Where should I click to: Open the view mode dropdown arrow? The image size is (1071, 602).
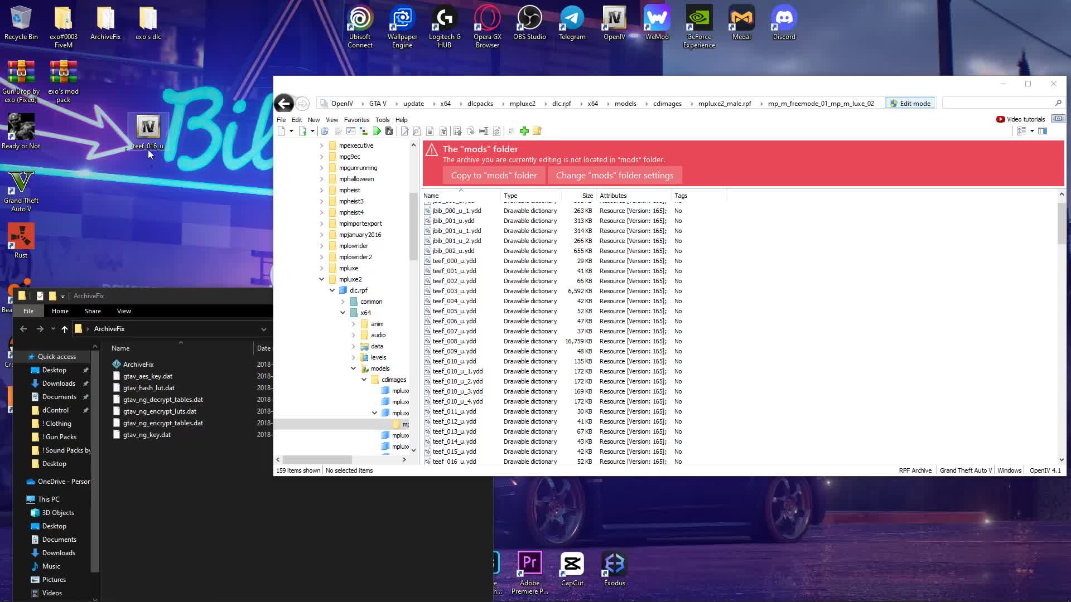point(1032,131)
